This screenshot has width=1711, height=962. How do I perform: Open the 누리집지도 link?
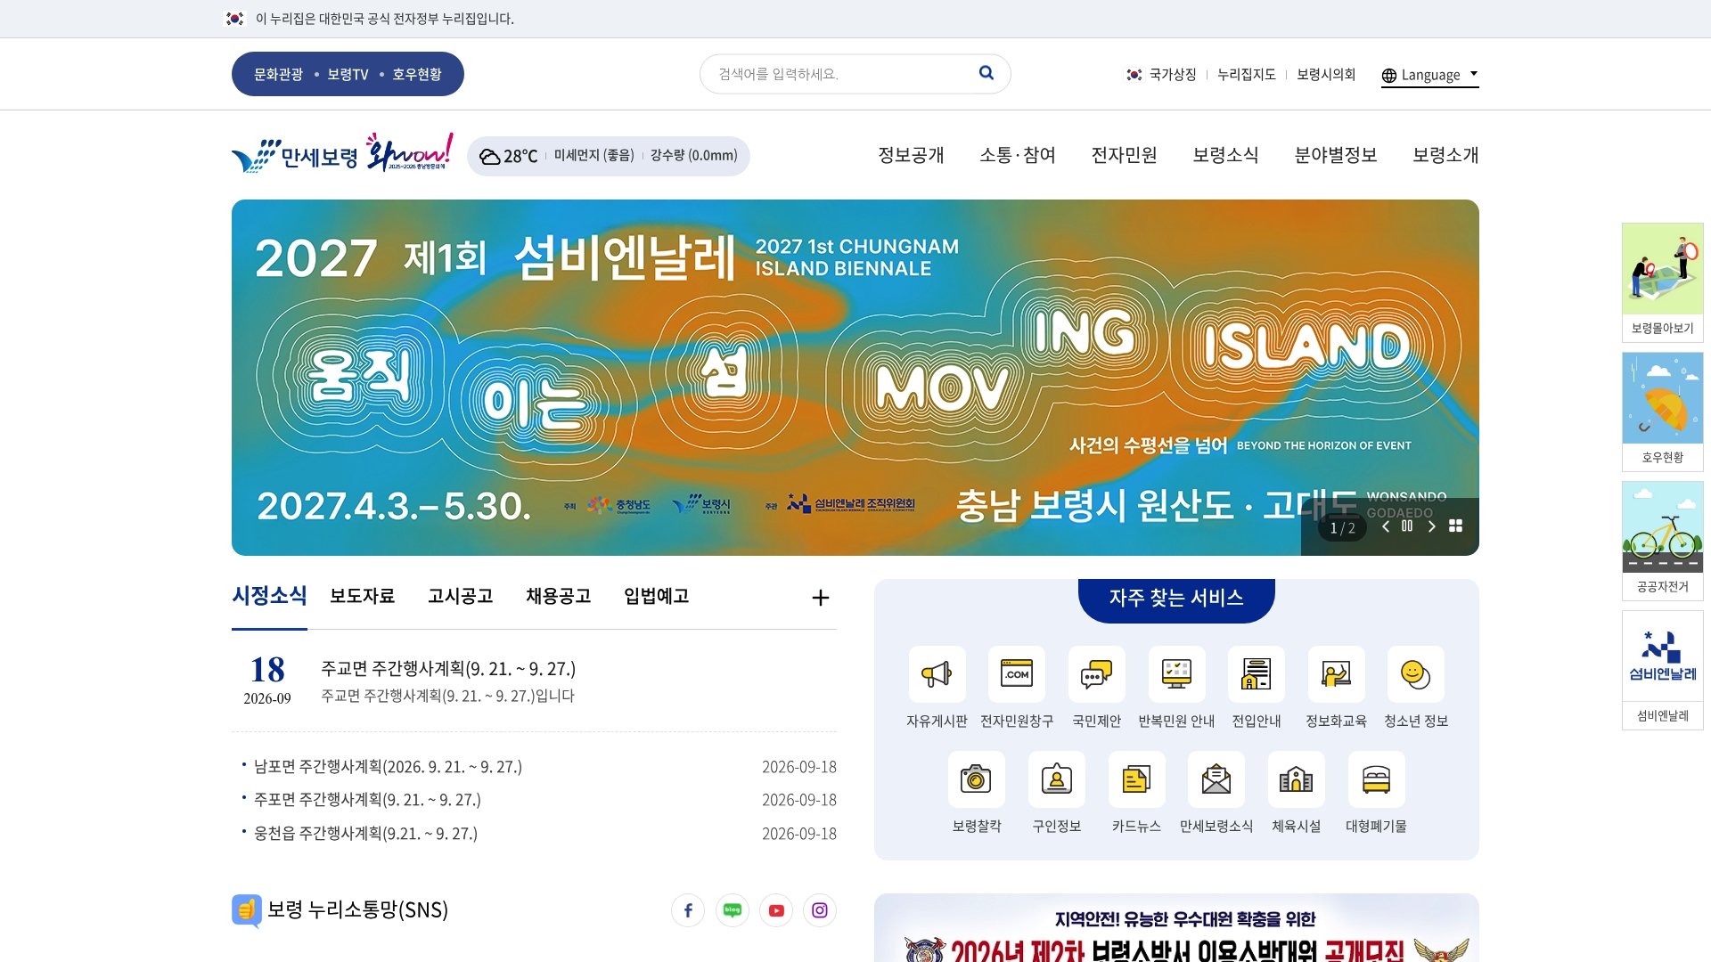[1246, 75]
